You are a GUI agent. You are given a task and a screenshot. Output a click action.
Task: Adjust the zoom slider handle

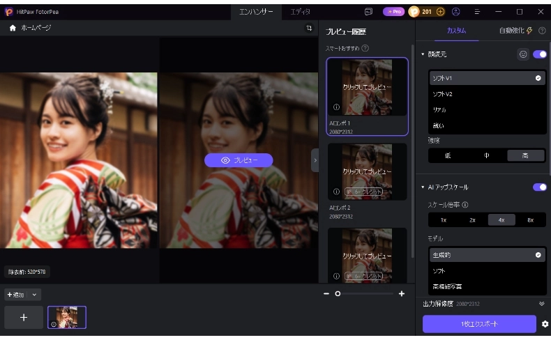338,294
